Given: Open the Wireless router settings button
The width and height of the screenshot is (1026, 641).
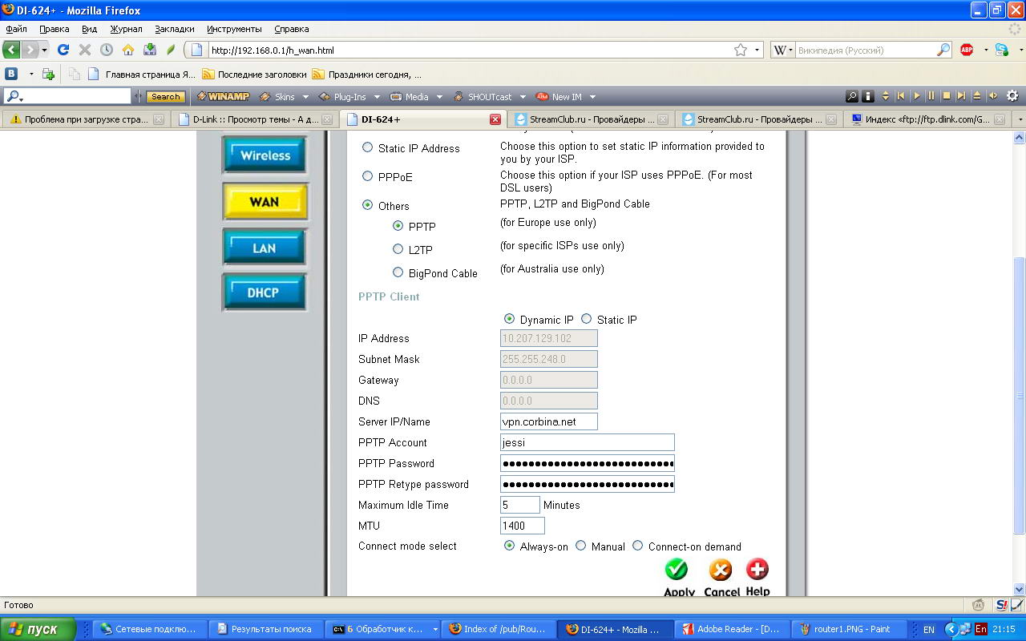Looking at the screenshot, I should pyautogui.click(x=265, y=155).
